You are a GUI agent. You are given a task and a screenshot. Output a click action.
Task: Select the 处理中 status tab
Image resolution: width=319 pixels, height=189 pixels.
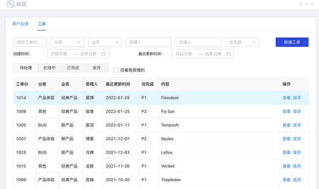(49, 68)
